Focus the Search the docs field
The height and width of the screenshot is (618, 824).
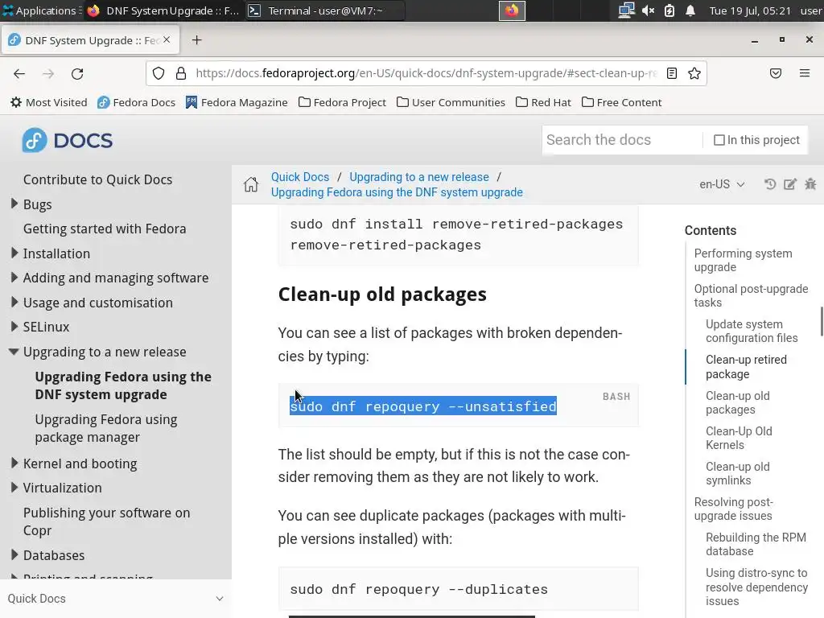coord(622,140)
